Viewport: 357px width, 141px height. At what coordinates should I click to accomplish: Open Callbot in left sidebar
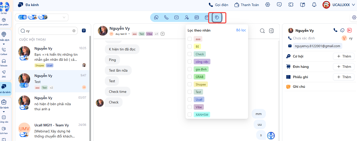[x=4, y=51]
